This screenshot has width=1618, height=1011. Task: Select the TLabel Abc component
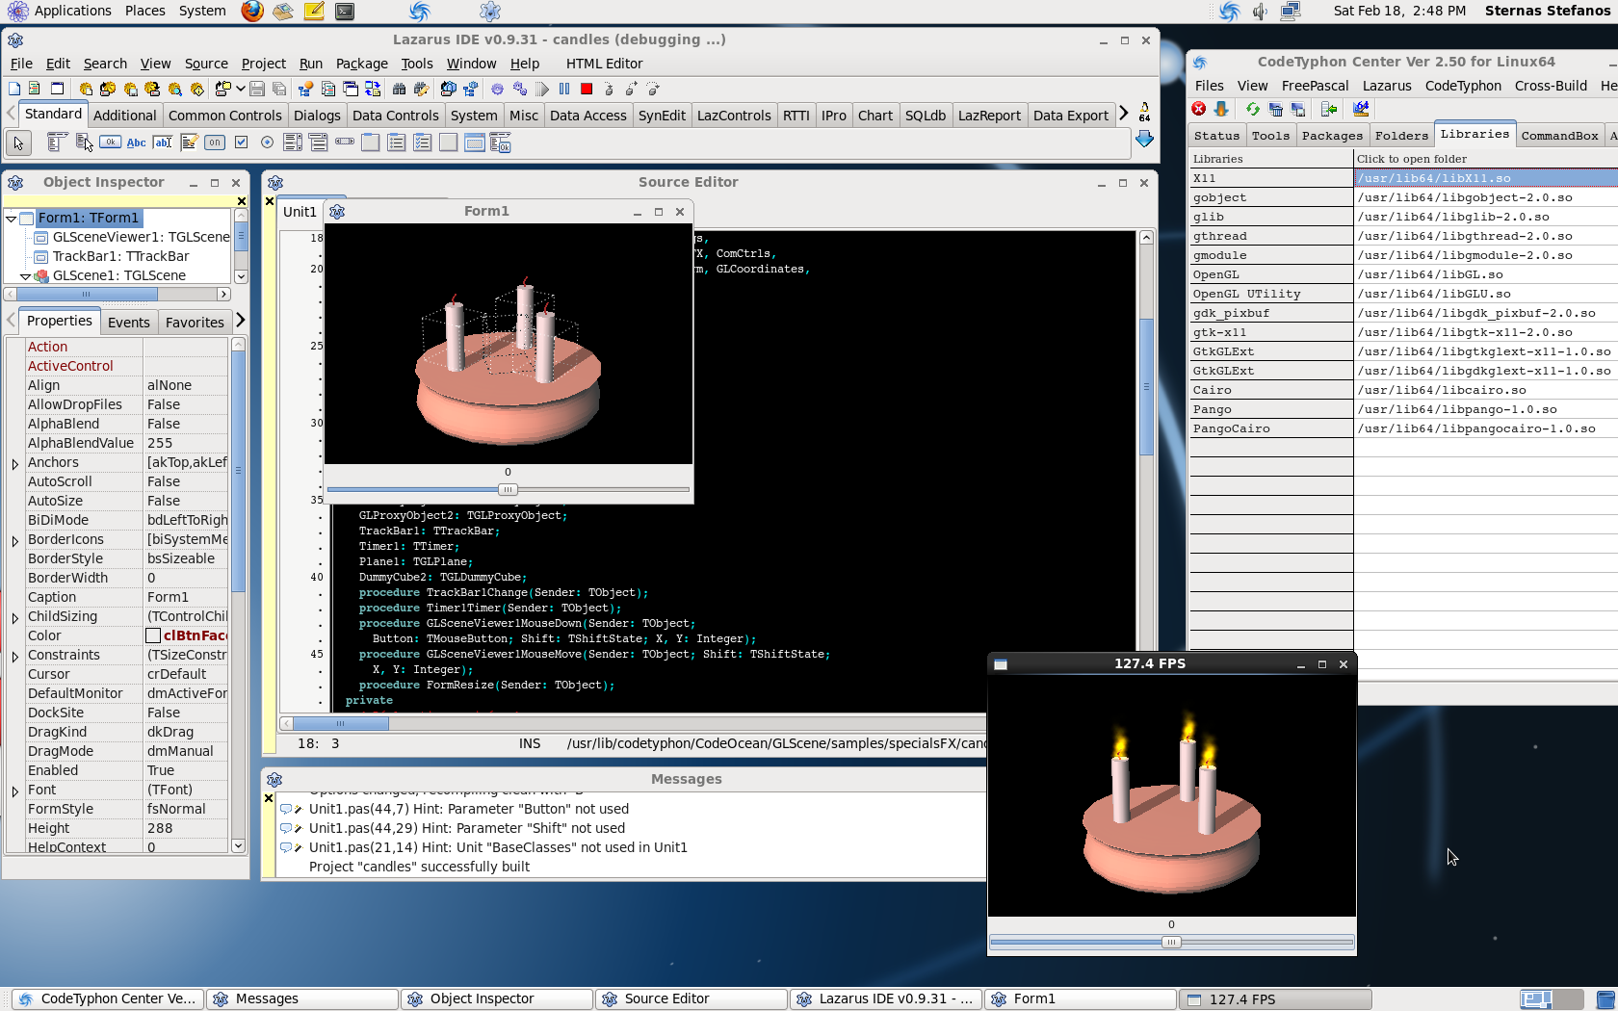pyautogui.click(x=136, y=143)
